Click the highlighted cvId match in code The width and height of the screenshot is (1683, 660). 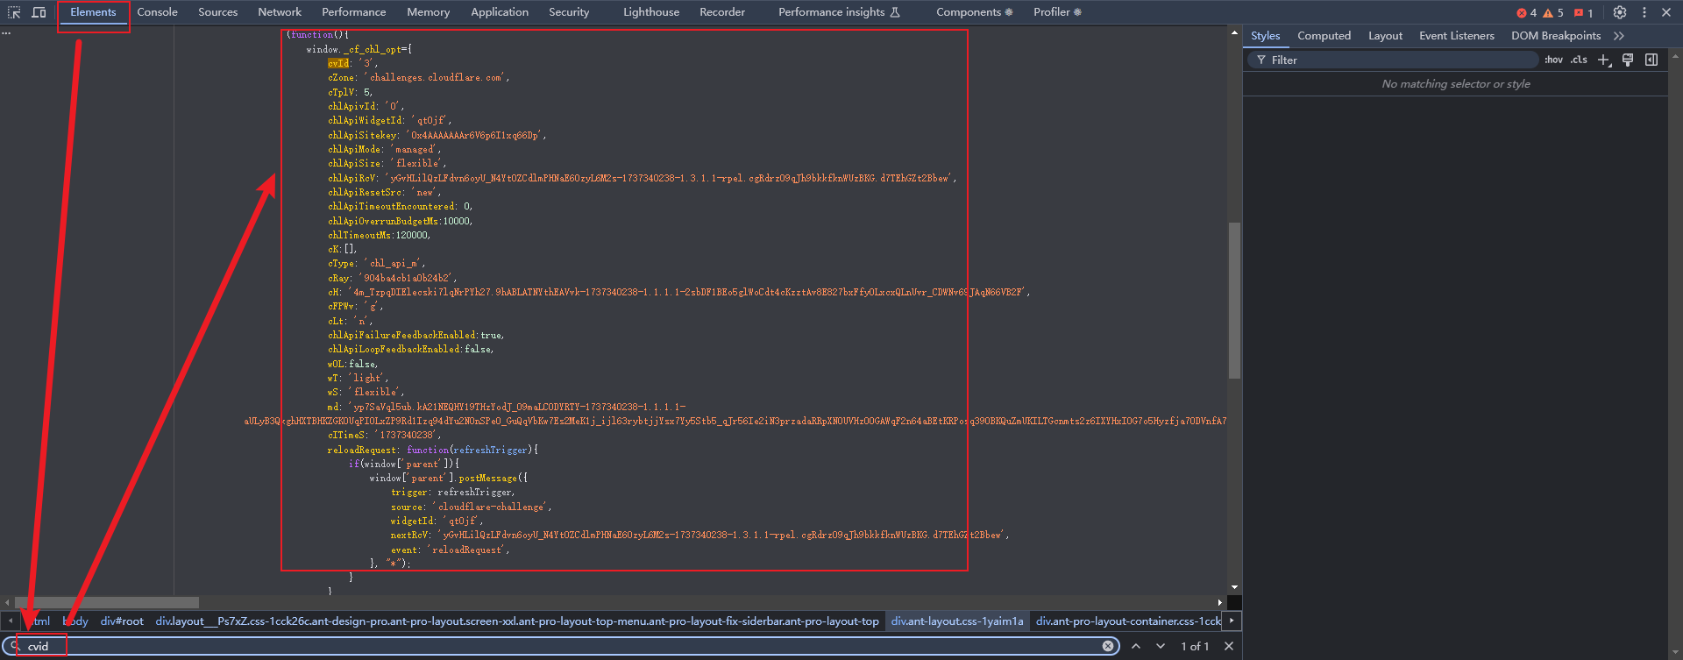click(338, 63)
